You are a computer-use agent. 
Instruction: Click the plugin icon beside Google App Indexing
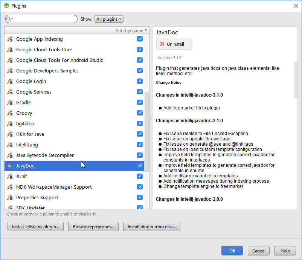coord(10,39)
